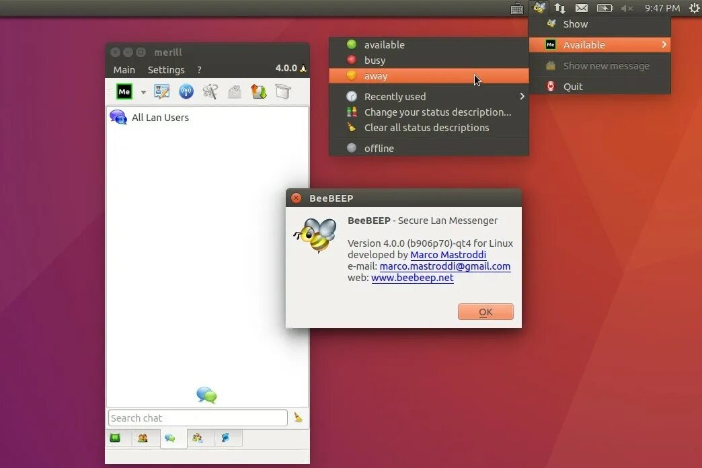Open the edit profile card icon
Screen dimensions: 702x468
click(x=161, y=91)
